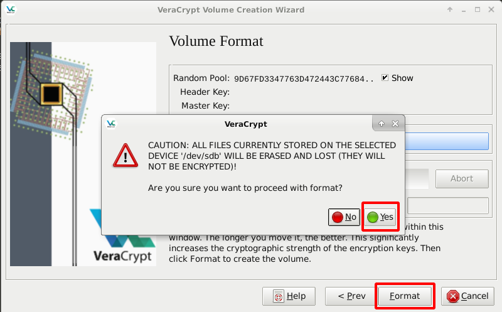Open Help in the wizard
The image size is (502, 312).
point(289,296)
